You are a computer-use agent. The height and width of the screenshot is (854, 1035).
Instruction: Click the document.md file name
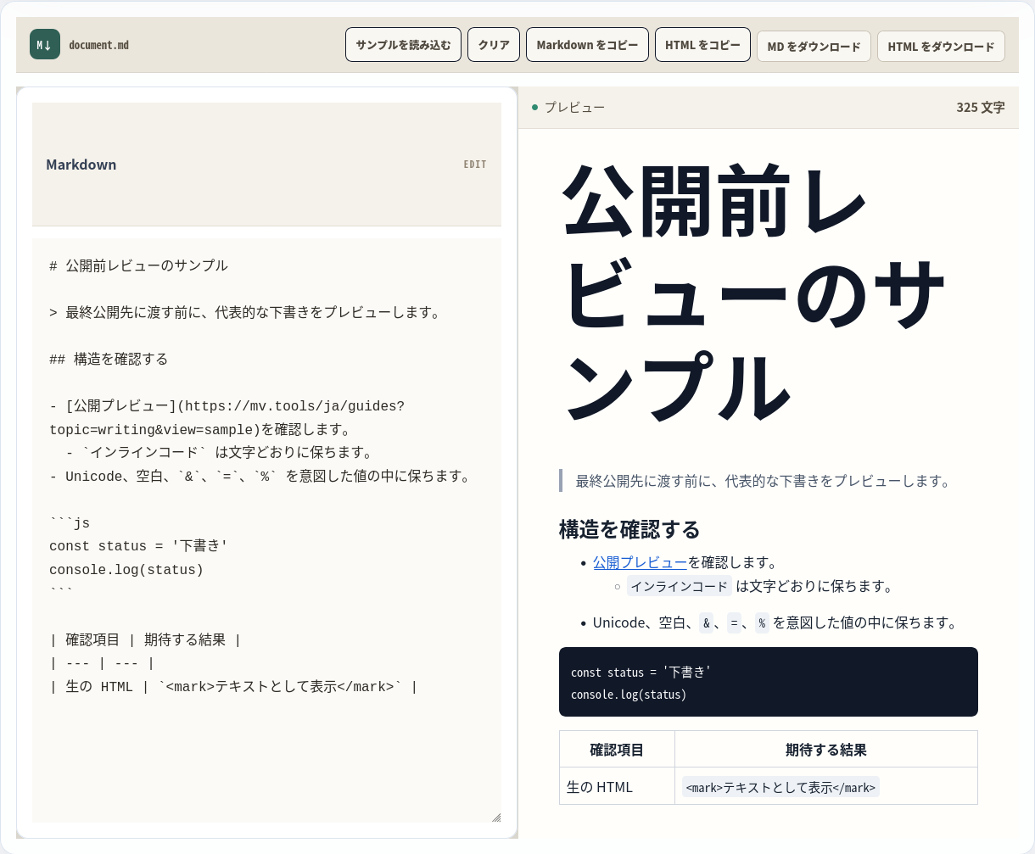pyautogui.click(x=99, y=45)
